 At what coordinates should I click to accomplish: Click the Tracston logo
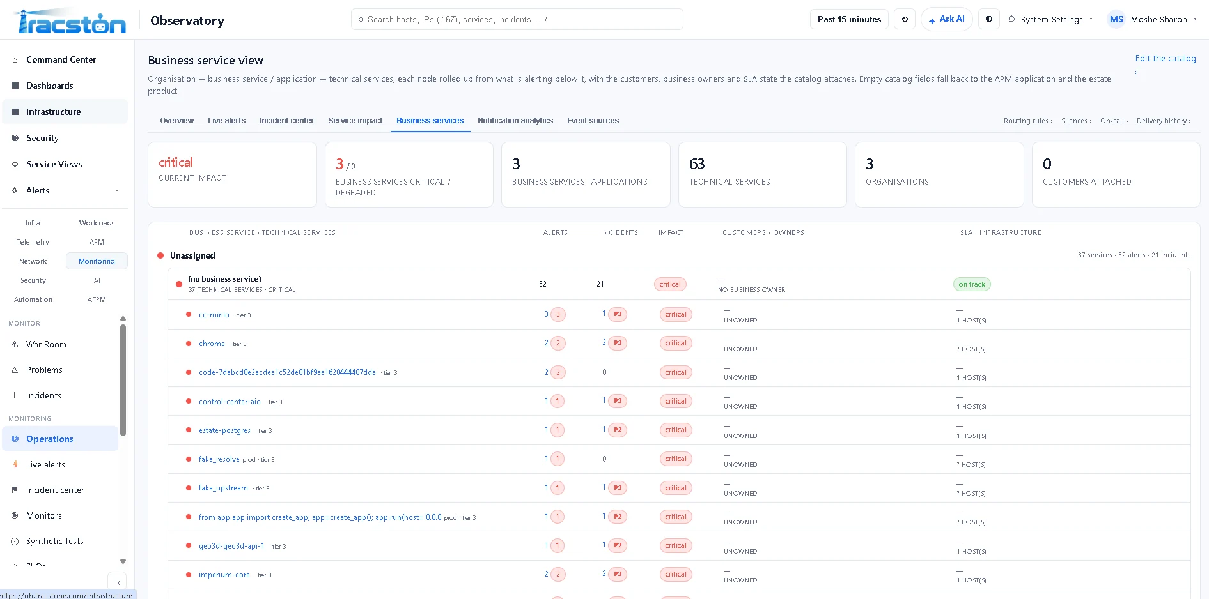71,21
